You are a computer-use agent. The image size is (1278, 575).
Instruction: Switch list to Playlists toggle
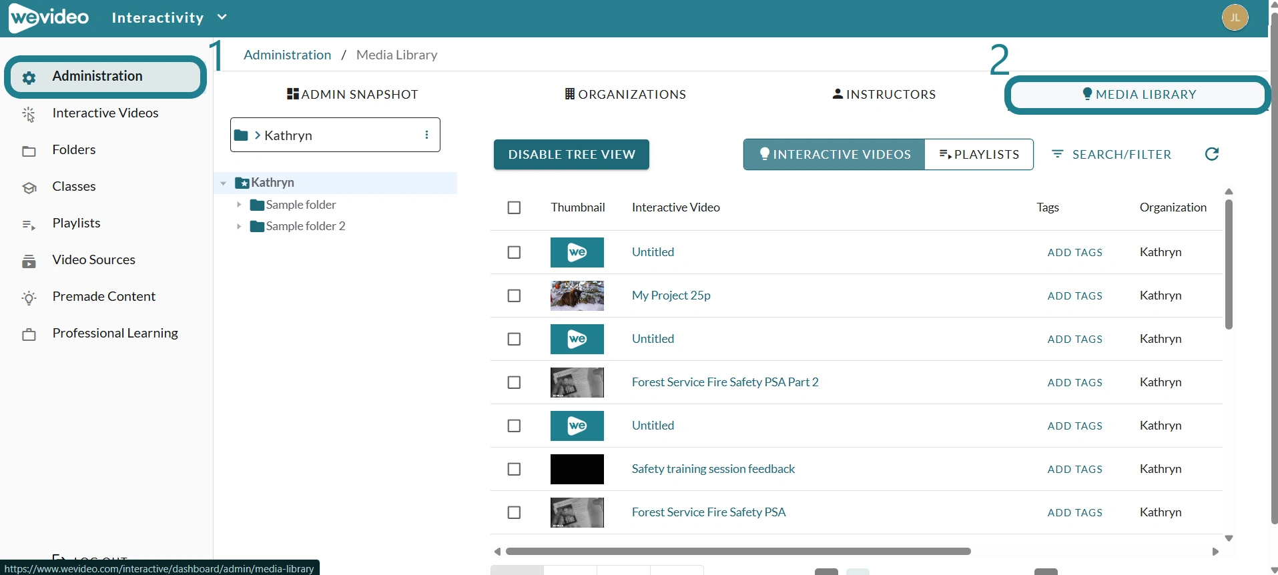click(979, 154)
